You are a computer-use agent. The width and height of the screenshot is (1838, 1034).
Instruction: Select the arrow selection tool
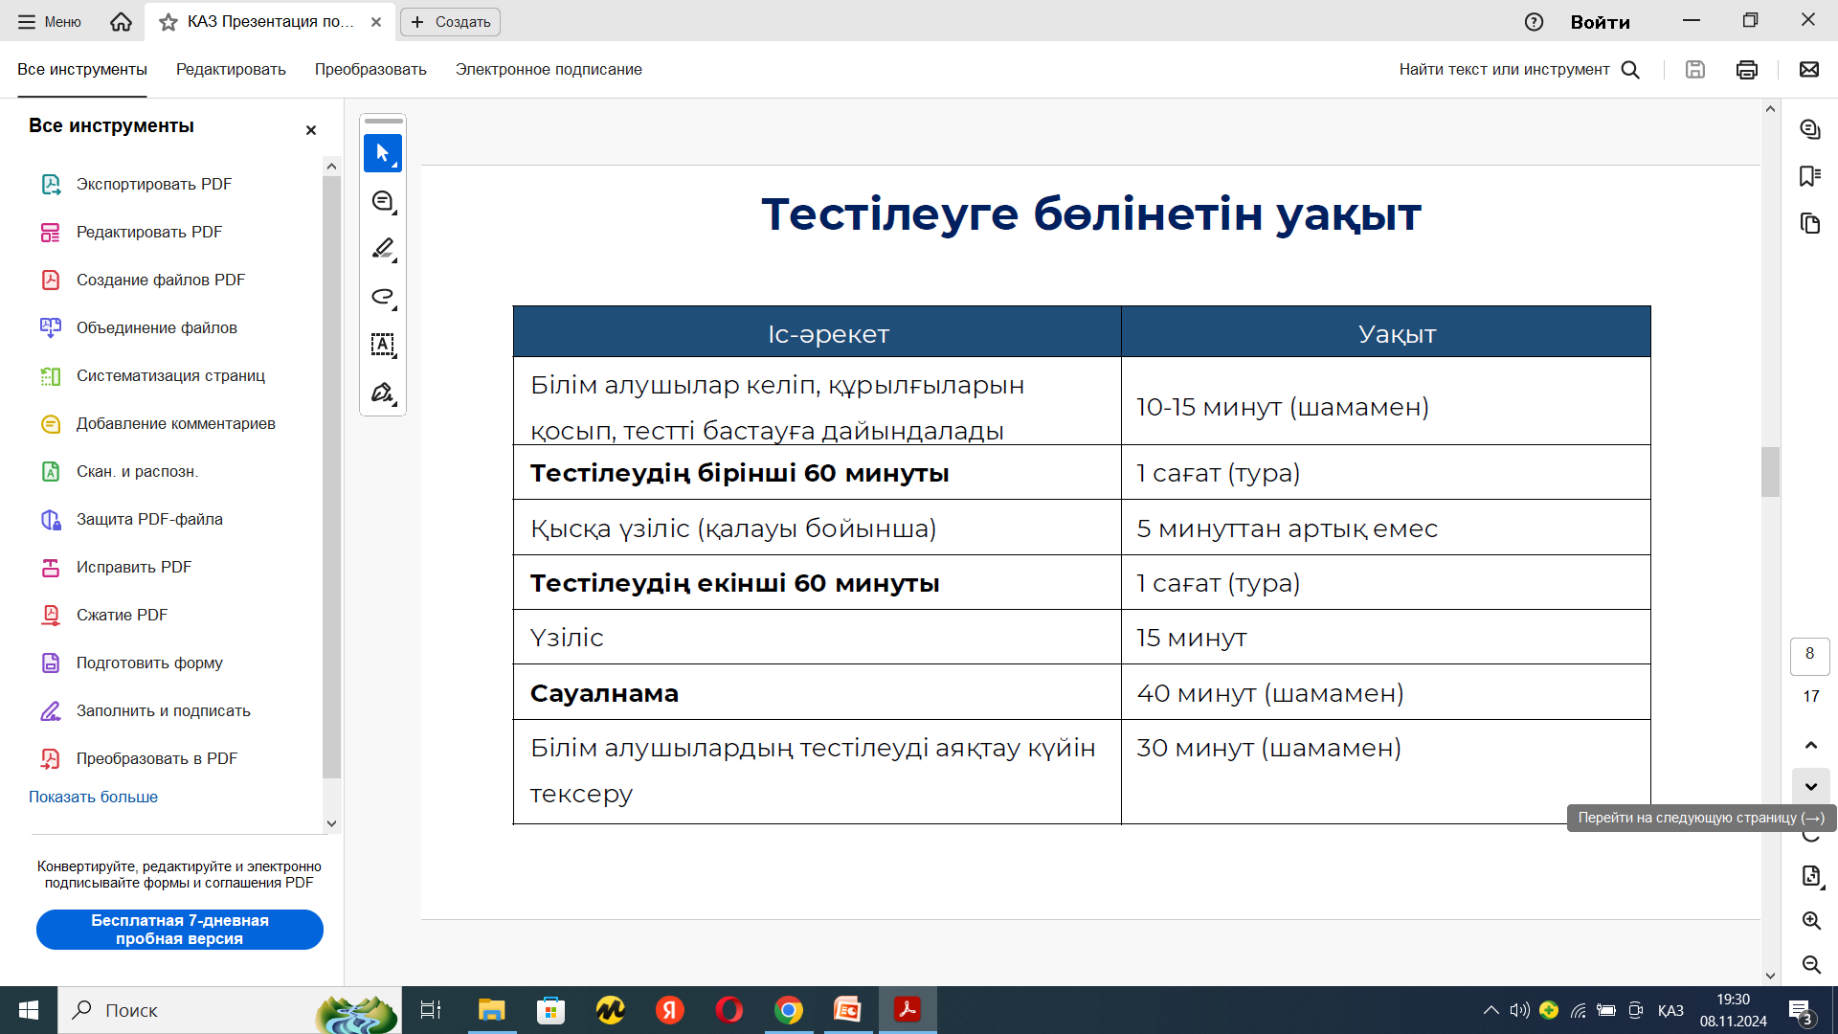click(x=382, y=153)
